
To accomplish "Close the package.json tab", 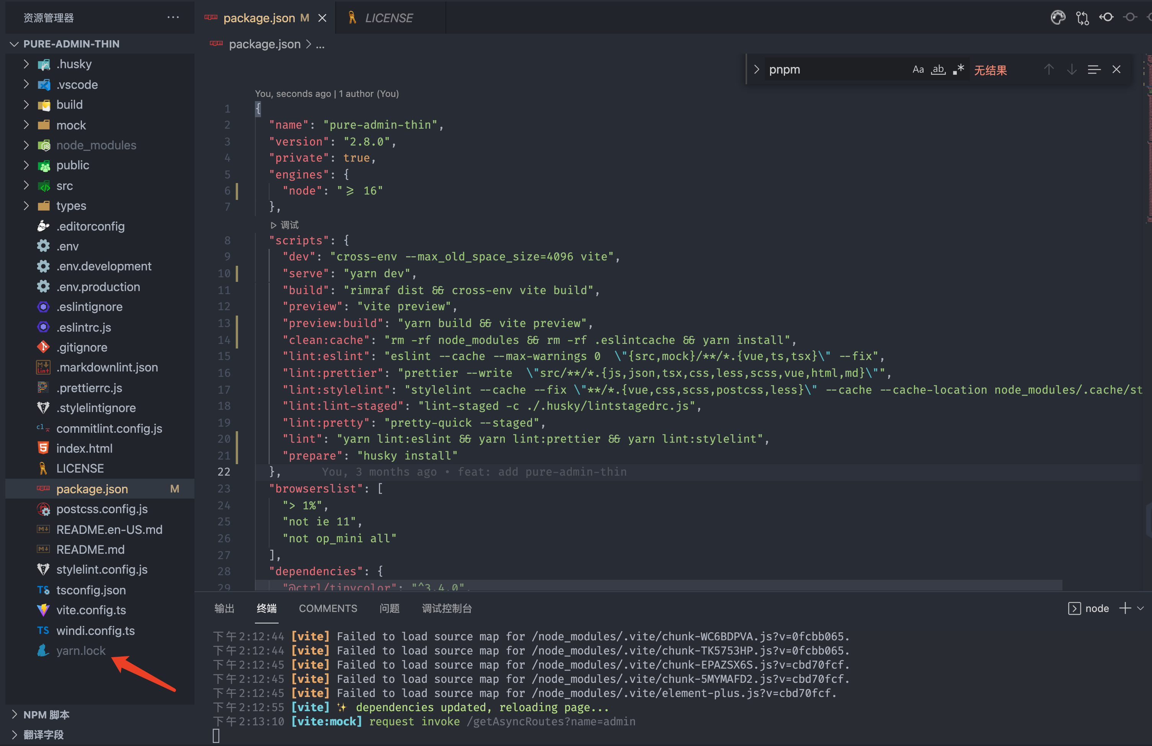I will tap(322, 18).
